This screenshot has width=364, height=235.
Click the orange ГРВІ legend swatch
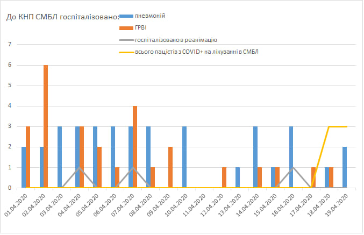[x=126, y=29]
